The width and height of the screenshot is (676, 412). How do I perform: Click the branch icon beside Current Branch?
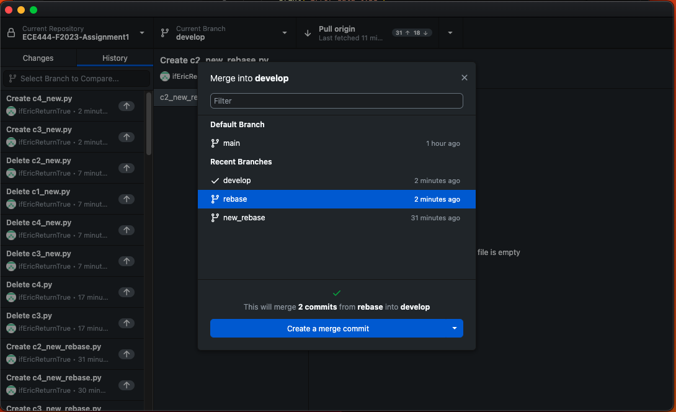[165, 33]
